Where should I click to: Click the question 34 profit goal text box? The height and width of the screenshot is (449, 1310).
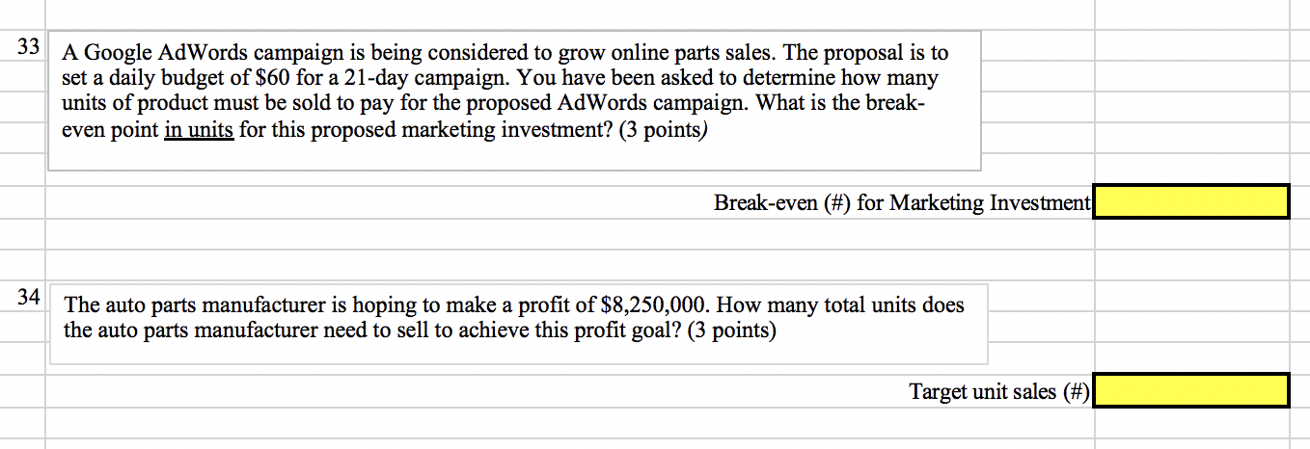coord(519,324)
